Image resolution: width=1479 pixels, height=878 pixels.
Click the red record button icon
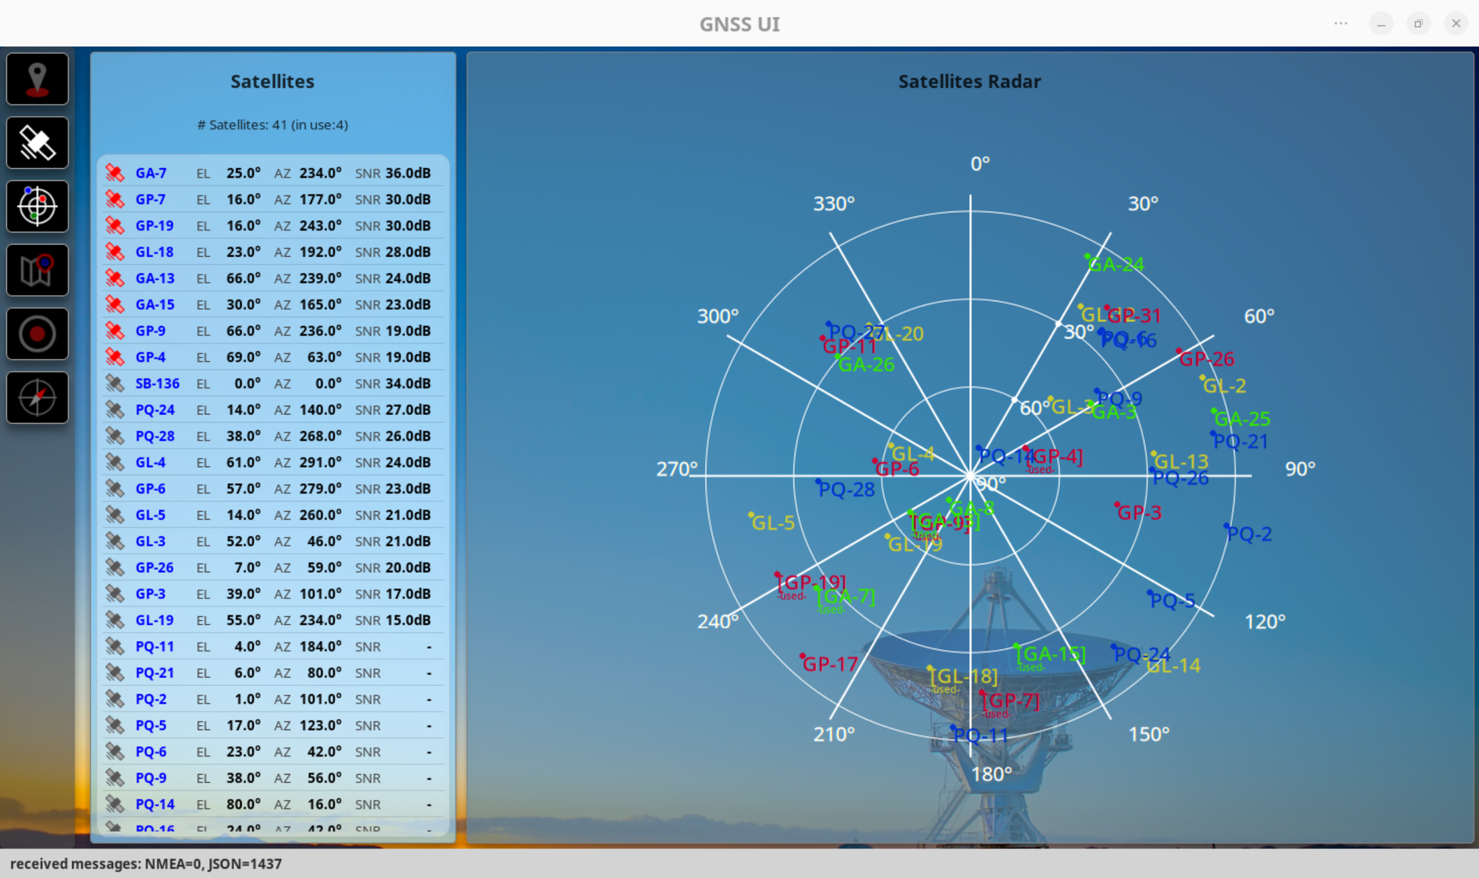pyautogui.click(x=37, y=334)
